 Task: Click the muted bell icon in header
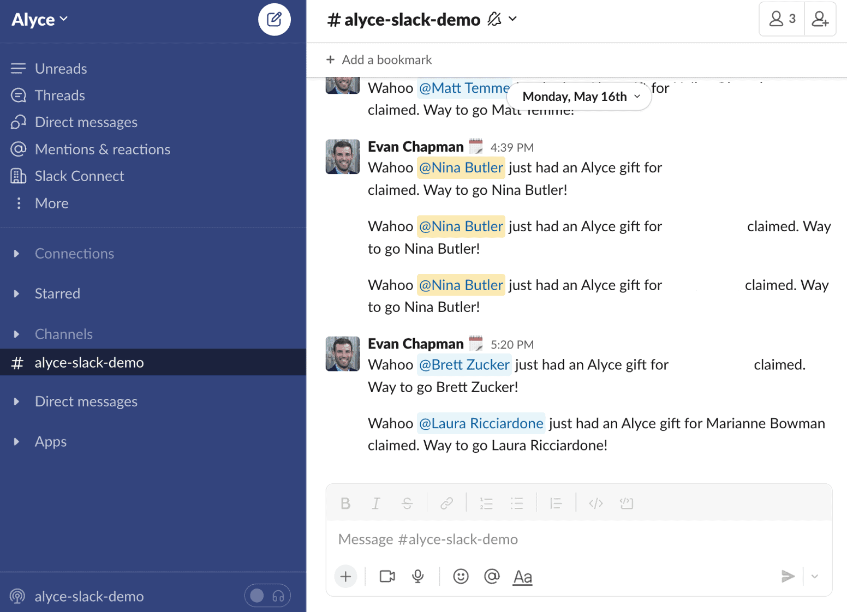[x=494, y=19]
